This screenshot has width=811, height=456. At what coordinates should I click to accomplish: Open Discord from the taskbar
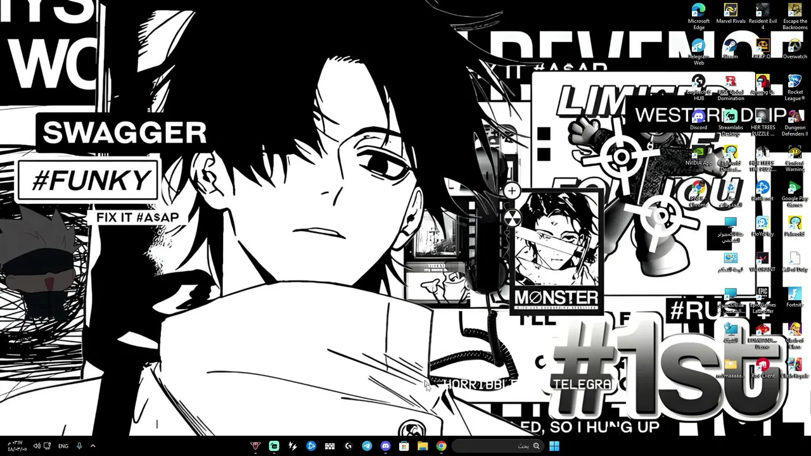[x=385, y=446]
